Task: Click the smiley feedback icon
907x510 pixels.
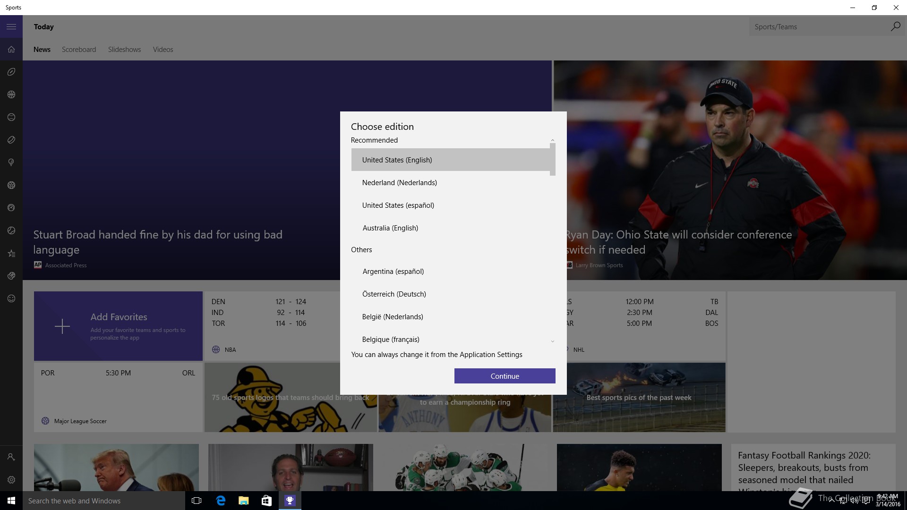Action: pyautogui.click(x=11, y=298)
